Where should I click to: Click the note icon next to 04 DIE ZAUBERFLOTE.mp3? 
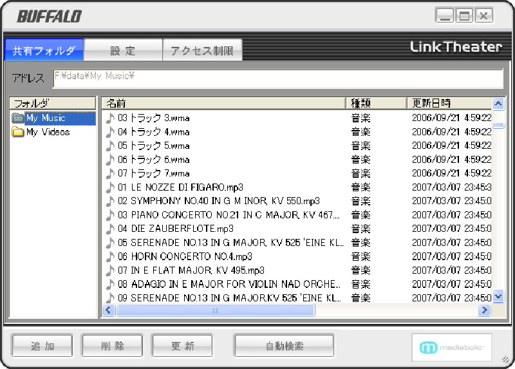coord(110,229)
